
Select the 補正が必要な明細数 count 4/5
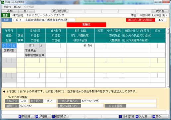pyautogui.click(x=161, y=20)
